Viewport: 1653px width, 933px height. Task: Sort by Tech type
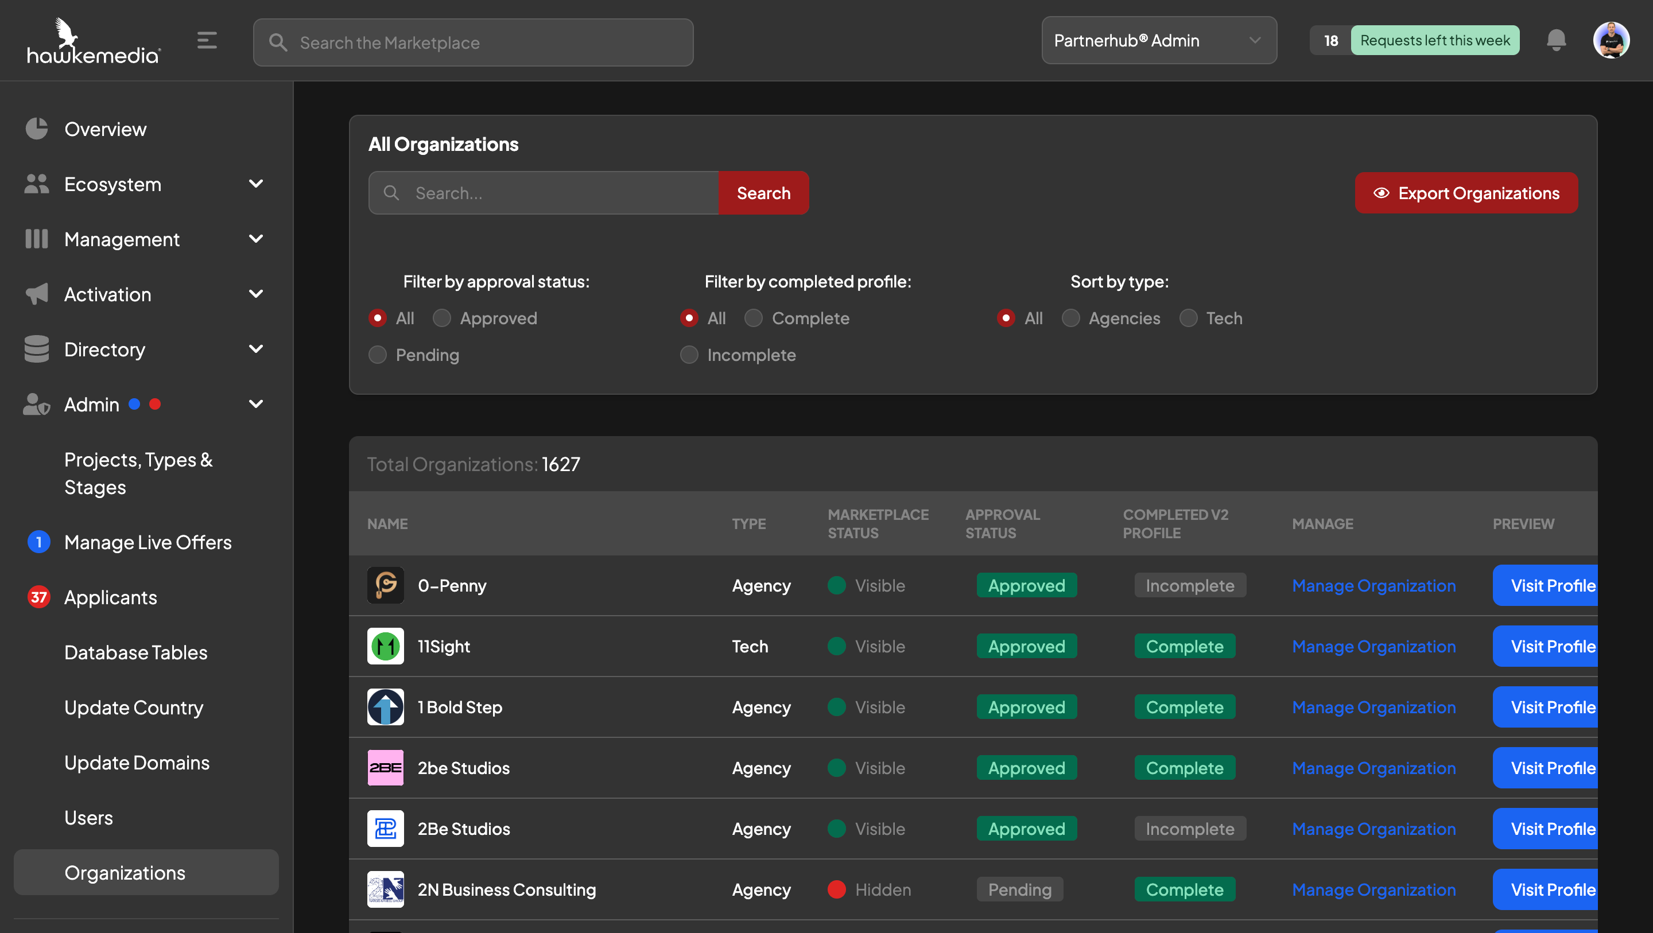pyautogui.click(x=1189, y=318)
